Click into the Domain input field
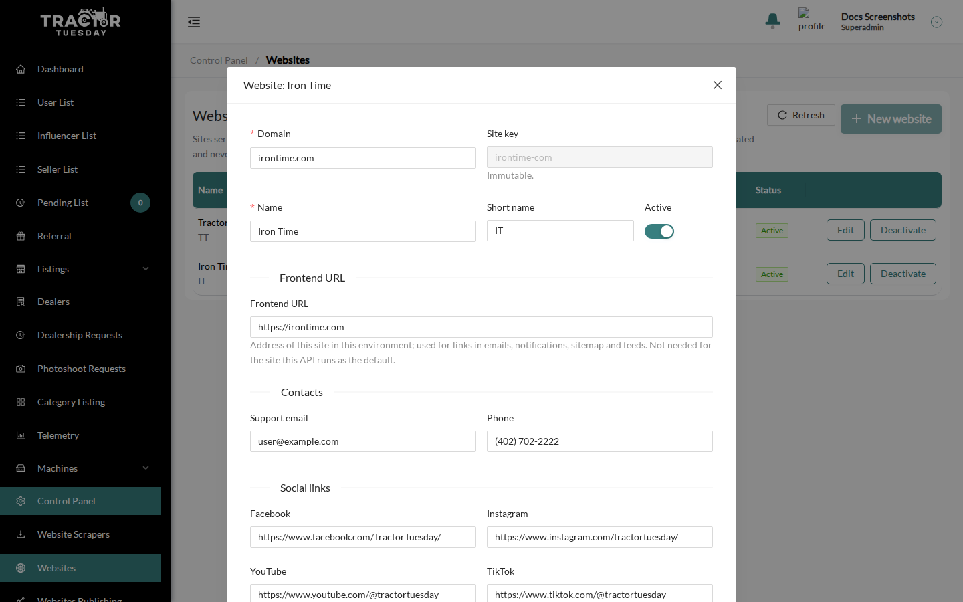 tap(363, 158)
